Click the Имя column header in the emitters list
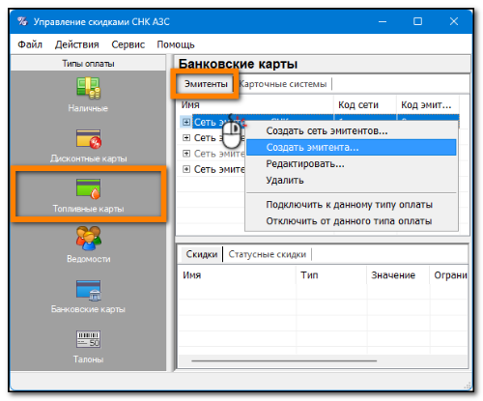The height and width of the screenshot is (401, 483). (255, 104)
